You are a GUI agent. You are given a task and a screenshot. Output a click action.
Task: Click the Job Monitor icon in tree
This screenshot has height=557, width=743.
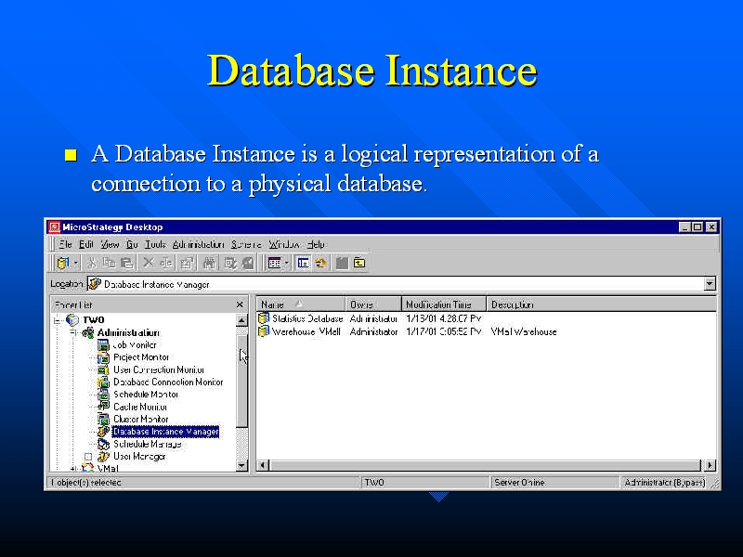pos(104,345)
